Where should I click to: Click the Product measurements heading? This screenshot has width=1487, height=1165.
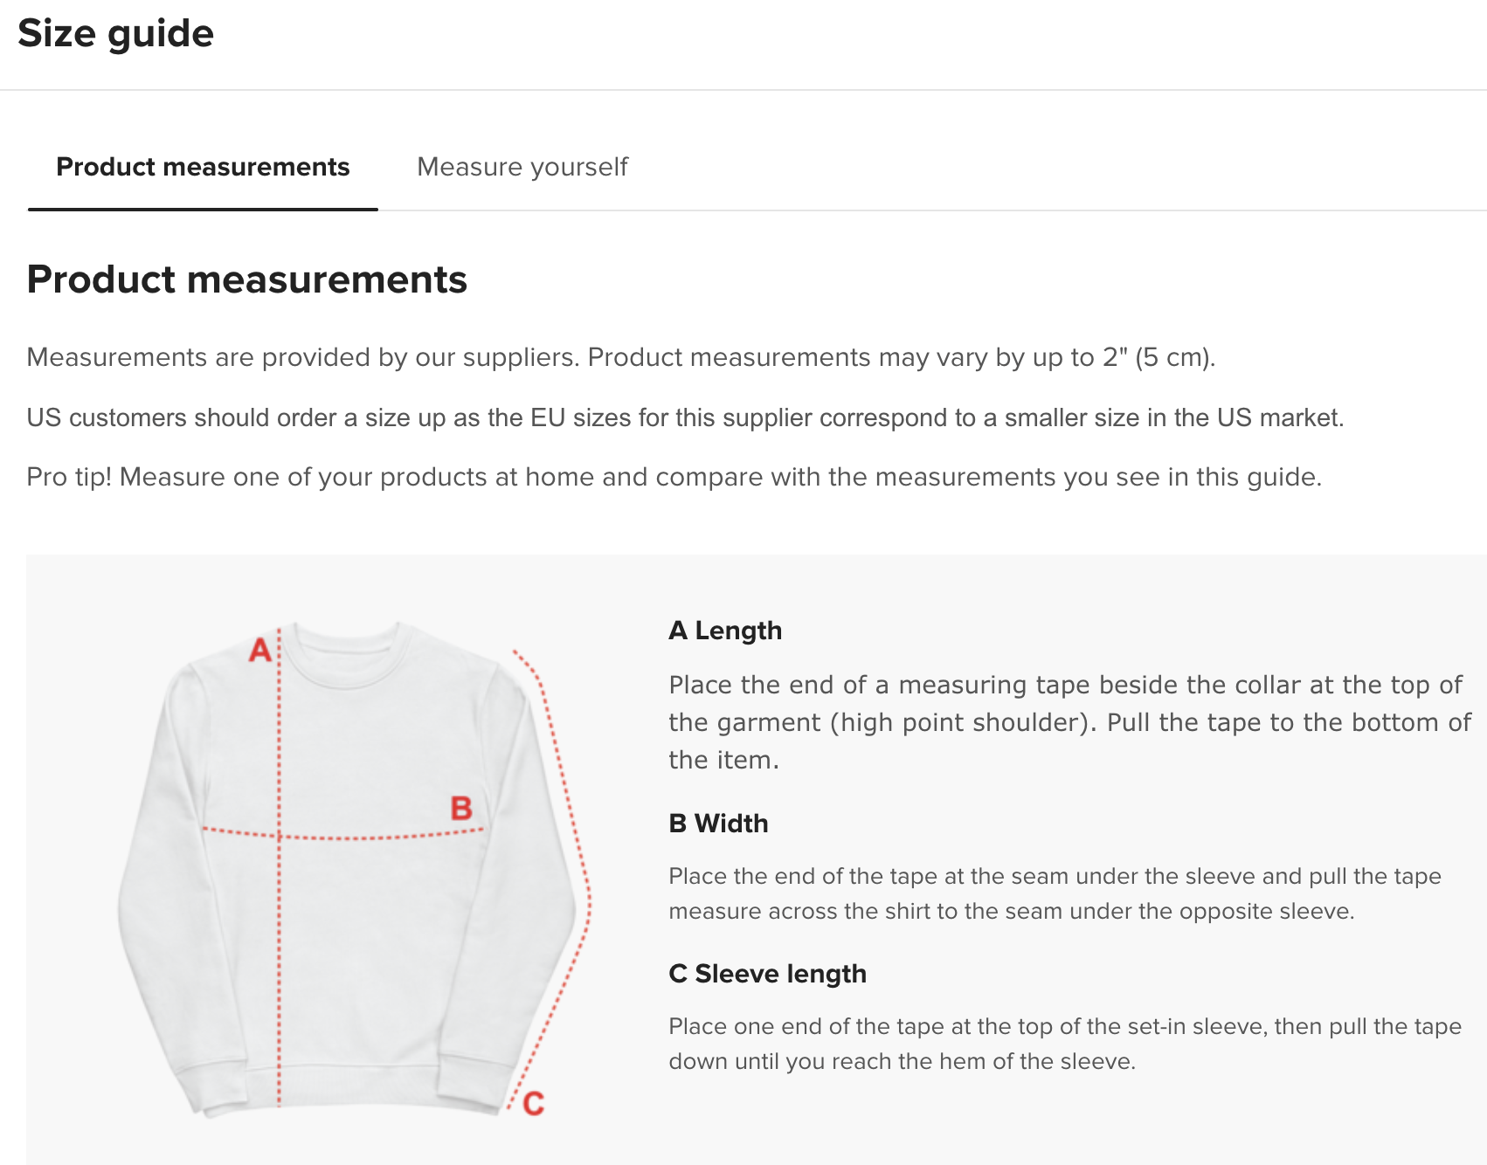pyautogui.click(x=247, y=279)
